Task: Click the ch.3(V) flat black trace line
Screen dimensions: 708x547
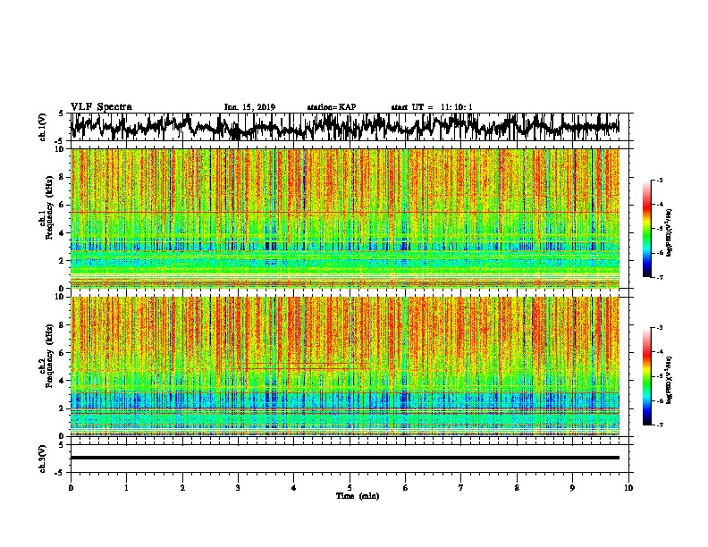Action: coord(345,458)
